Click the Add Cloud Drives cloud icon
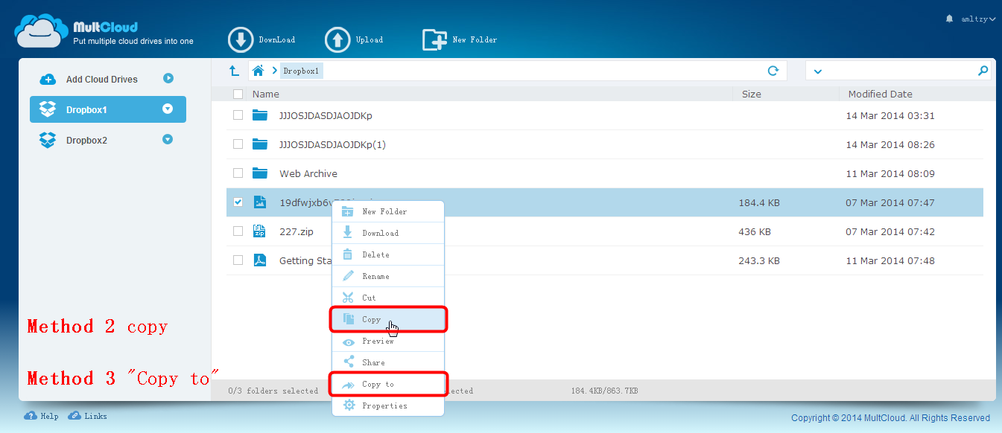Image resolution: width=1002 pixels, height=433 pixels. pyautogui.click(x=48, y=79)
